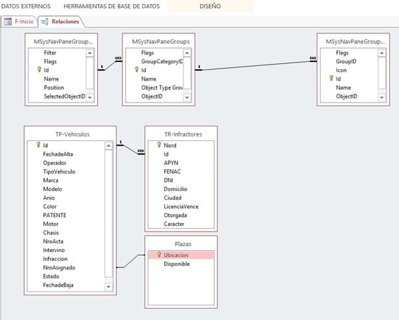Click the up arrow on the TP-Vehiculos scrollbar
This screenshot has height=320, width=399.
(x=108, y=144)
